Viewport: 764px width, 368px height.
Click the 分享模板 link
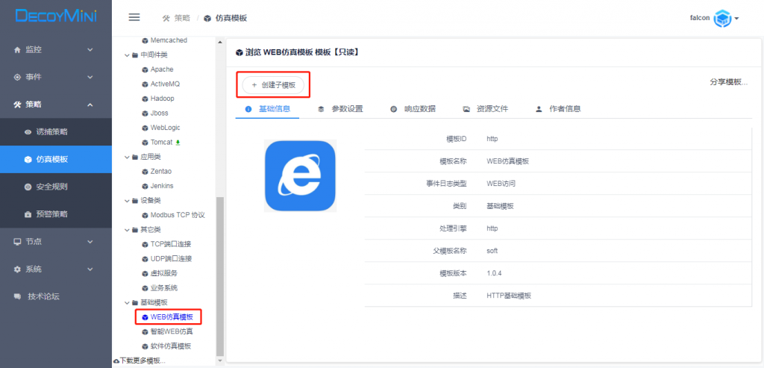[728, 82]
